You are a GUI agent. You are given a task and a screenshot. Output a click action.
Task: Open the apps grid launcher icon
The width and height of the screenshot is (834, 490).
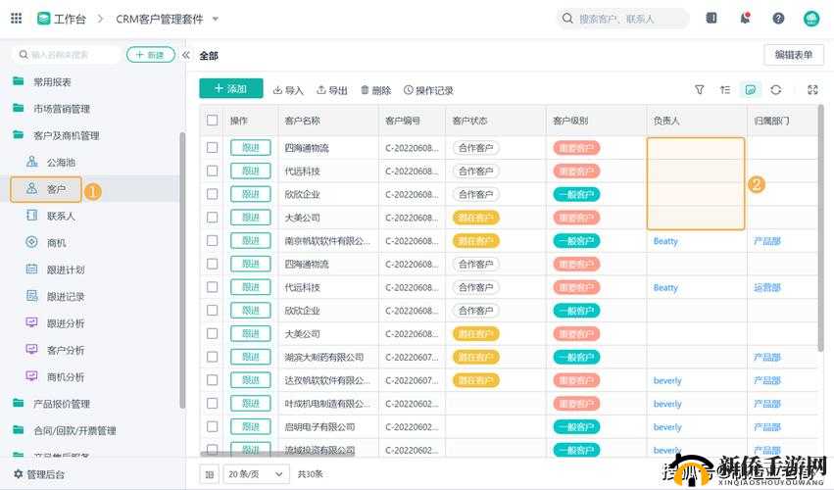(17, 18)
